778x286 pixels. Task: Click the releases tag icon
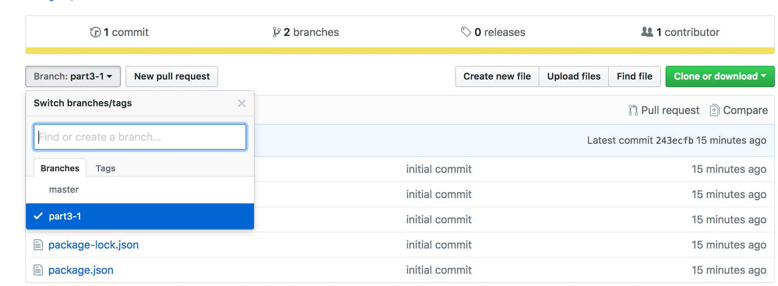466,32
